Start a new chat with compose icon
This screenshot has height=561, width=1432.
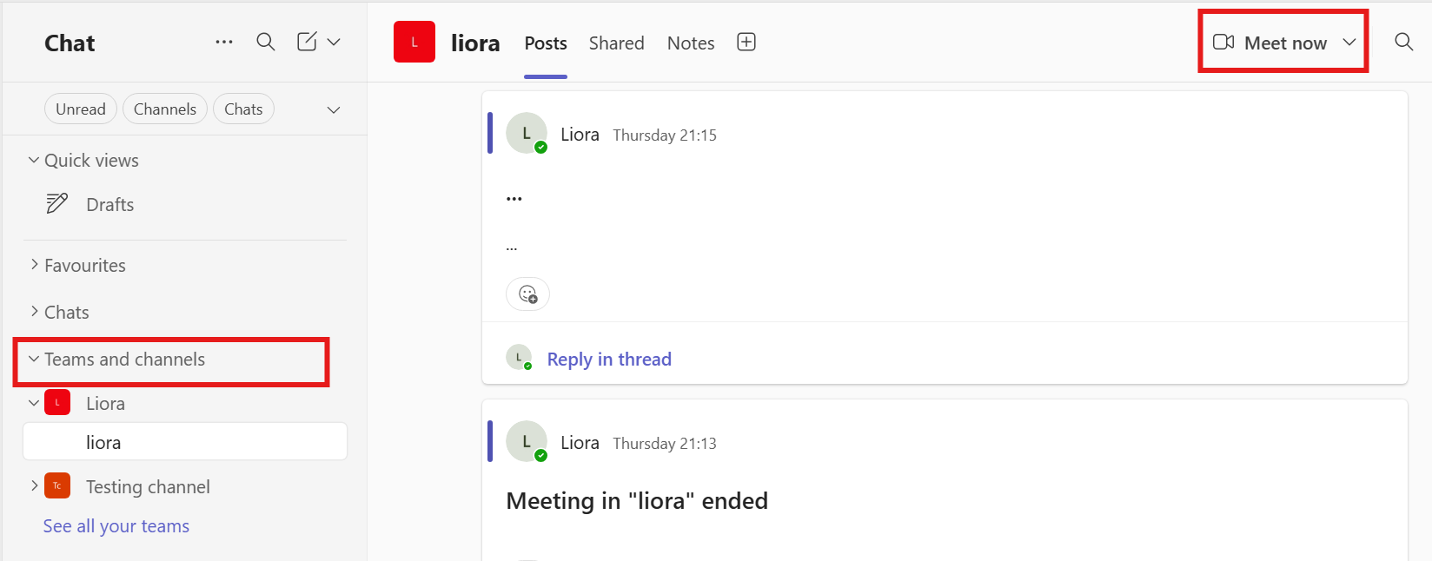(x=307, y=42)
